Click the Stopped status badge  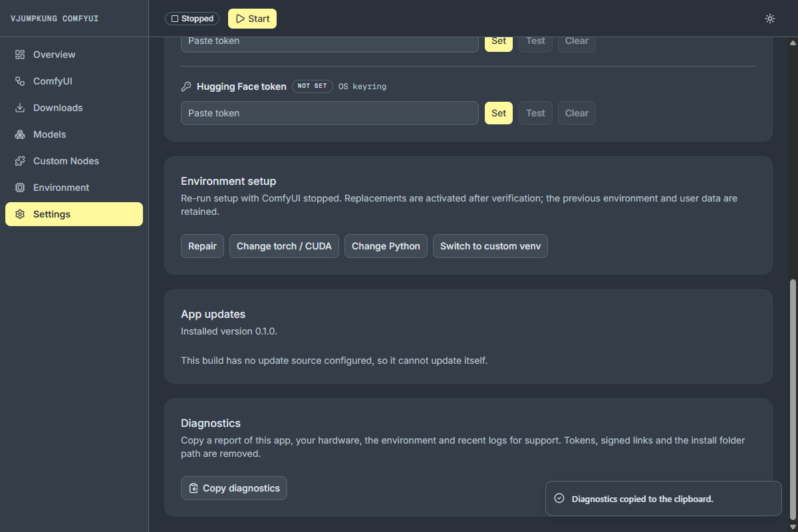click(x=192, y=19)
